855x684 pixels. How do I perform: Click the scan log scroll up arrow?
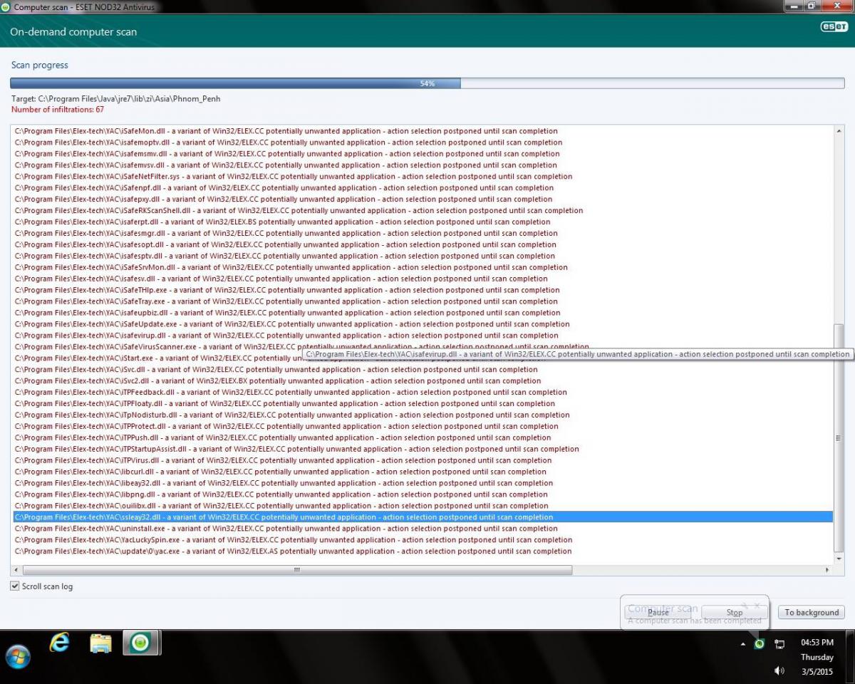[839, 130]
